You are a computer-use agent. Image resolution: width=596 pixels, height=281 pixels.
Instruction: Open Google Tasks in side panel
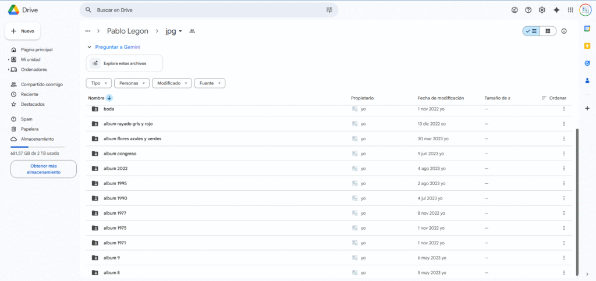click(587, 63)
